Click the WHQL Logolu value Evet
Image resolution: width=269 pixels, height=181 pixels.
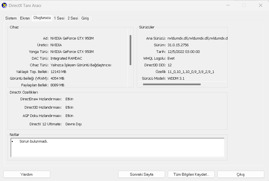(171, 58)
